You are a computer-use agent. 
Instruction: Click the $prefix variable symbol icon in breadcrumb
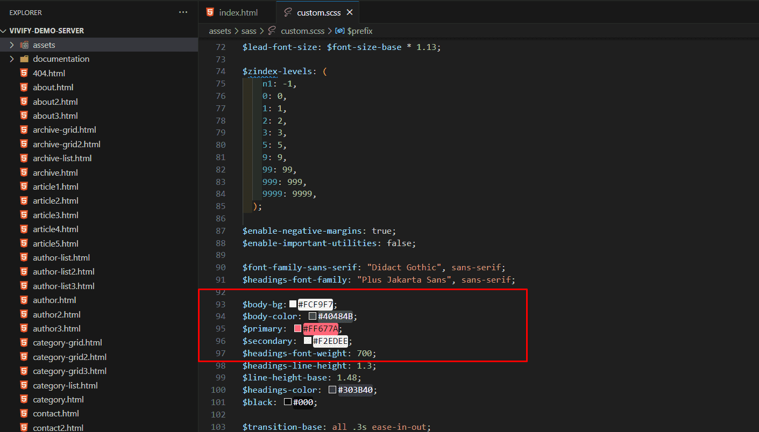point(340,31)
